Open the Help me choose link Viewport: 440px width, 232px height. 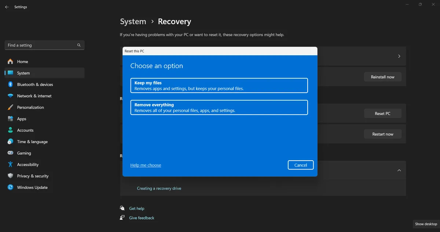click(146, 165)
